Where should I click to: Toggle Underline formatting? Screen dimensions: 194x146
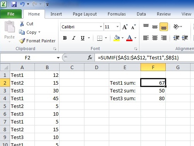point(82,38)
